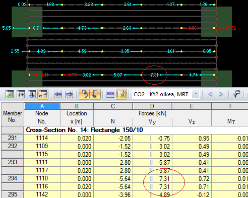248x198 pixels.
Task: Click the Location x [m] header cell
Action: coord(77,117)
